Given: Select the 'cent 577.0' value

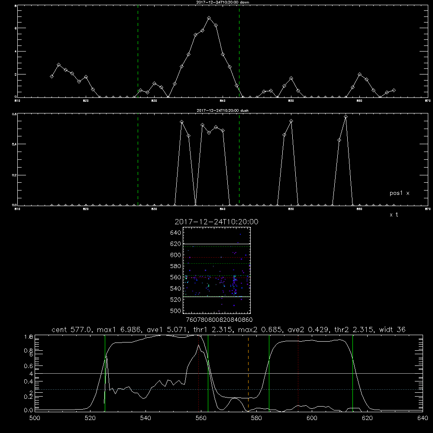Looking at the screenshot, I should 72,330.
